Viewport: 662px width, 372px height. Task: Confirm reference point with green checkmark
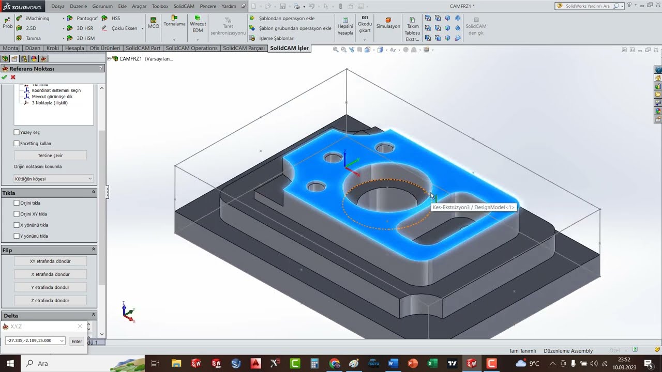(x=5, y=77)
